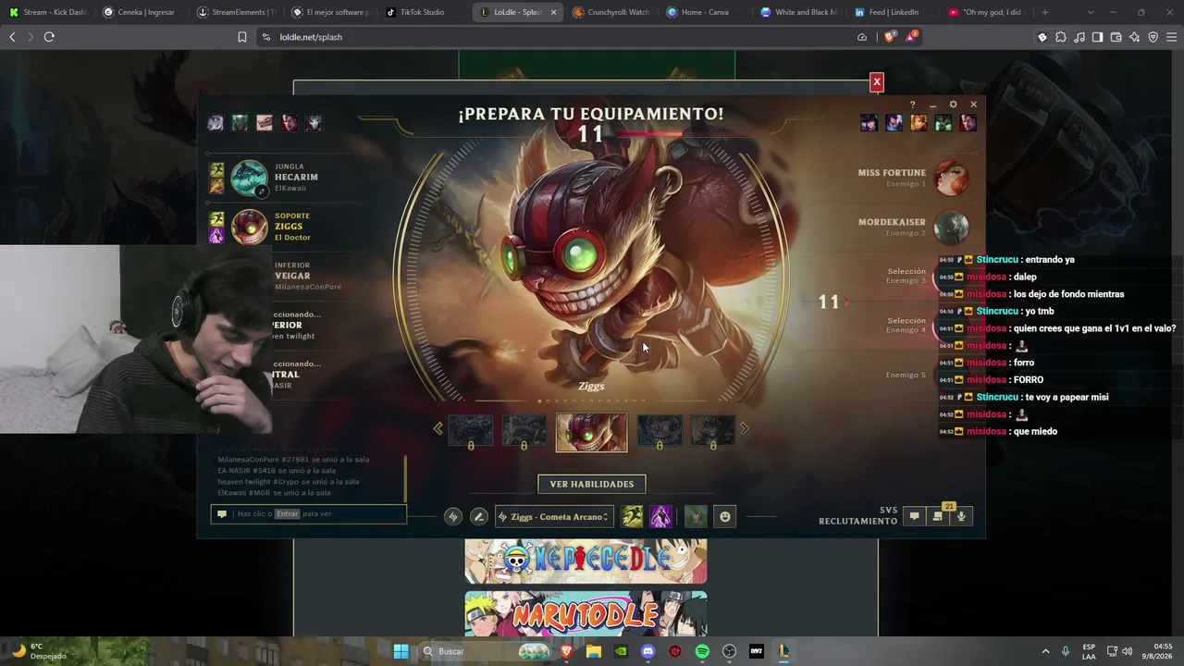Click the chat message input field
The height and width of the screenshot is (666, 1184).
click(308, 513)
